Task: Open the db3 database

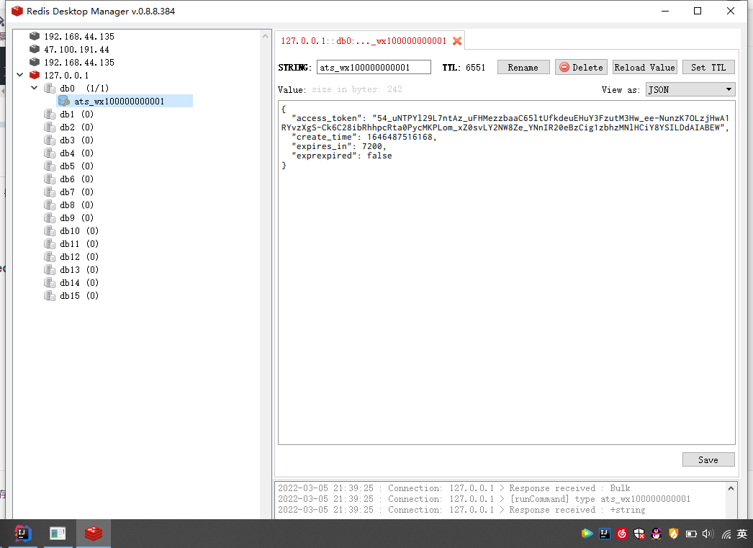Action: coord(76,140)
